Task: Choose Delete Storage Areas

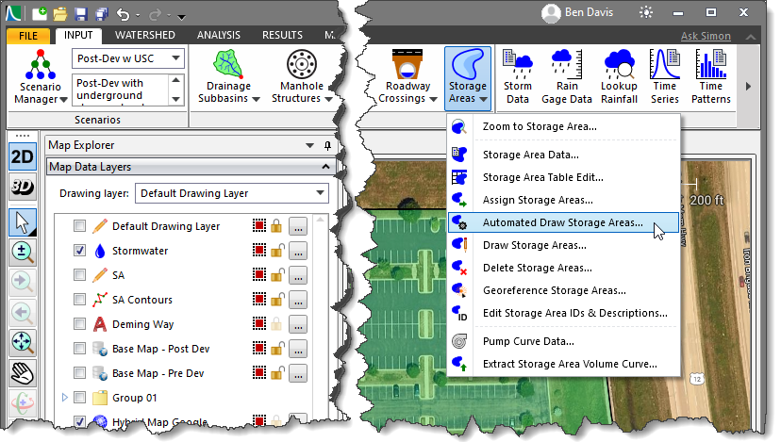Action: point(563,268)
